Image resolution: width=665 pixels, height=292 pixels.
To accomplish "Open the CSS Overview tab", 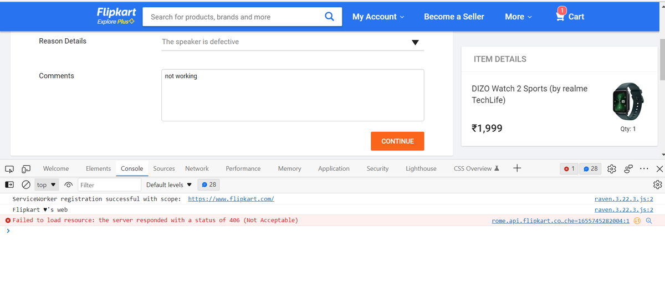I will click(477, 168).
